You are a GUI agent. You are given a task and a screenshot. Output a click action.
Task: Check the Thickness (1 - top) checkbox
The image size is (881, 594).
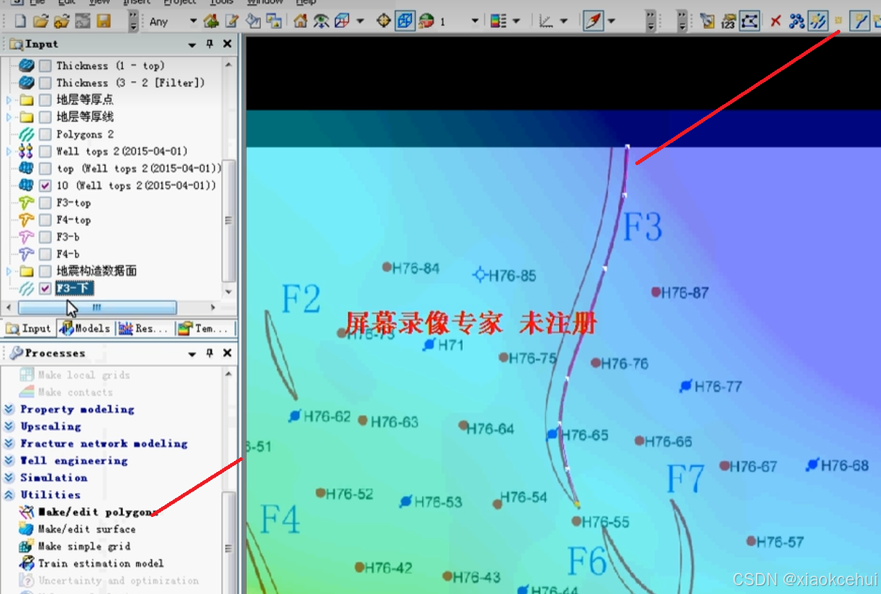click(x=45, y=65)
